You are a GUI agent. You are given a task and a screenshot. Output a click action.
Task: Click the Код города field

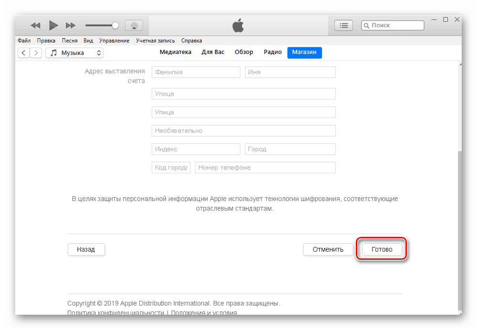171,168
